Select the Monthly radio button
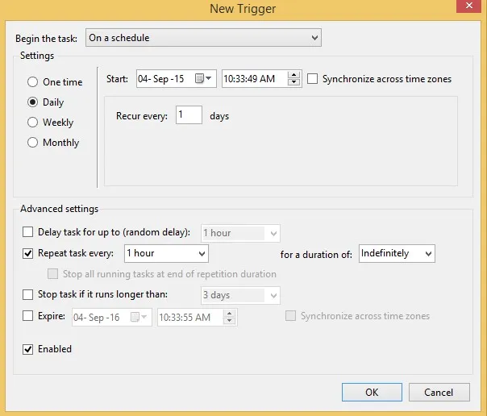This screenshot has width=487, height=416. pos(32,143)
